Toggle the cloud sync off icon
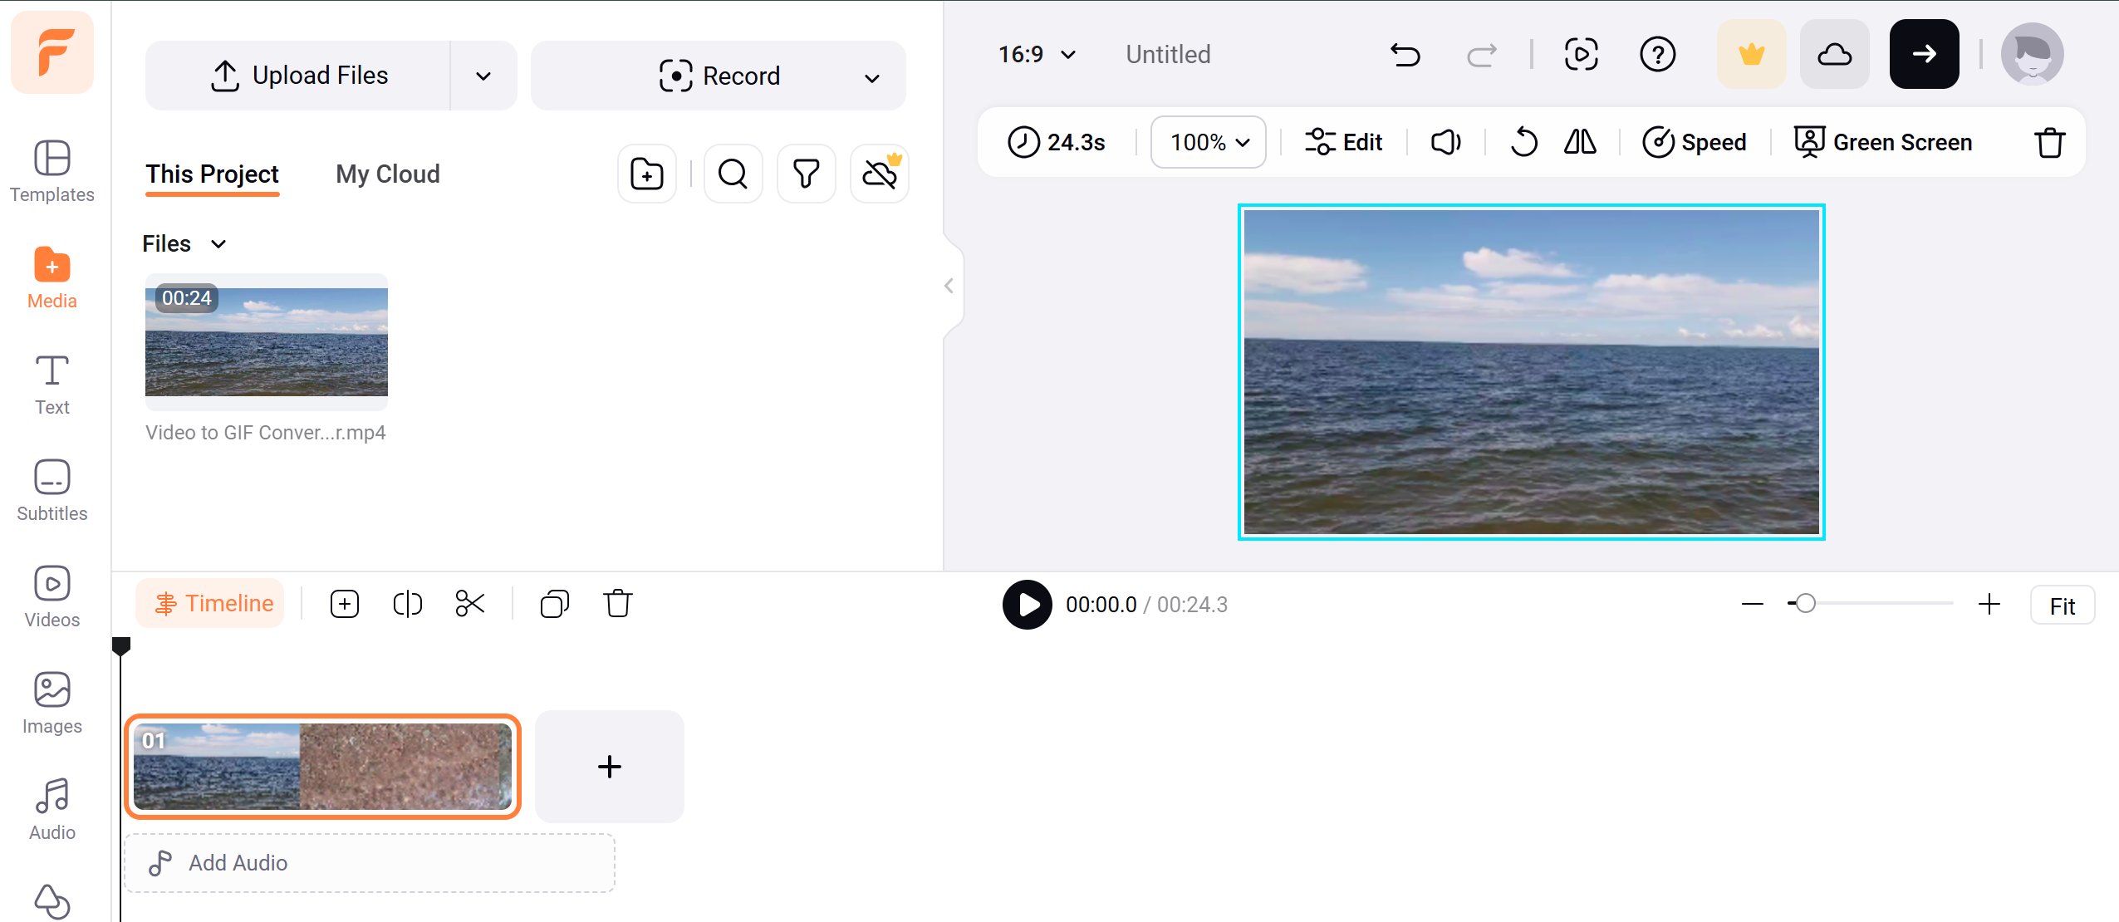 tap(880, 174)
